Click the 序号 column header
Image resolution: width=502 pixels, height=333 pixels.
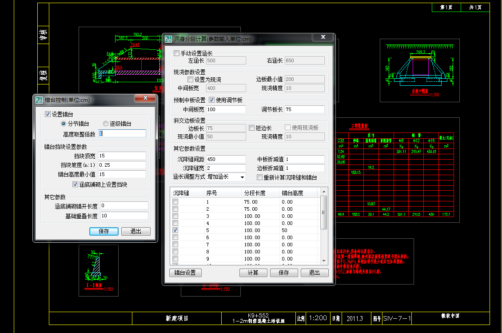coord(223,193)
